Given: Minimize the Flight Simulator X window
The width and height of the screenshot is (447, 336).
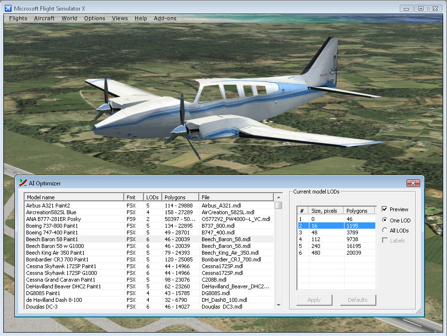Looking at the screenshot, I should [x=406, y=9].
